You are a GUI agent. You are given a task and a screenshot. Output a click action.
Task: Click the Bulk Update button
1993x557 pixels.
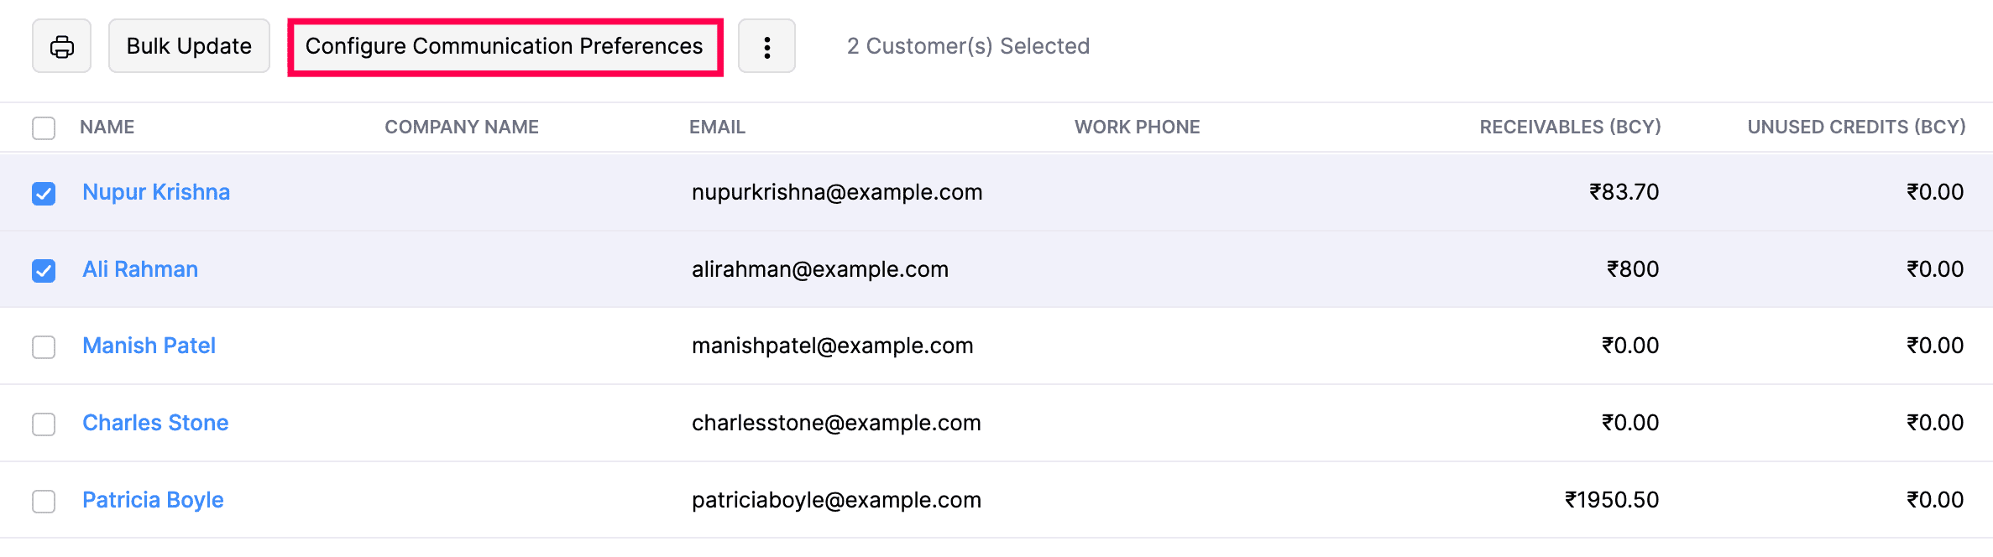pos(188,46)
